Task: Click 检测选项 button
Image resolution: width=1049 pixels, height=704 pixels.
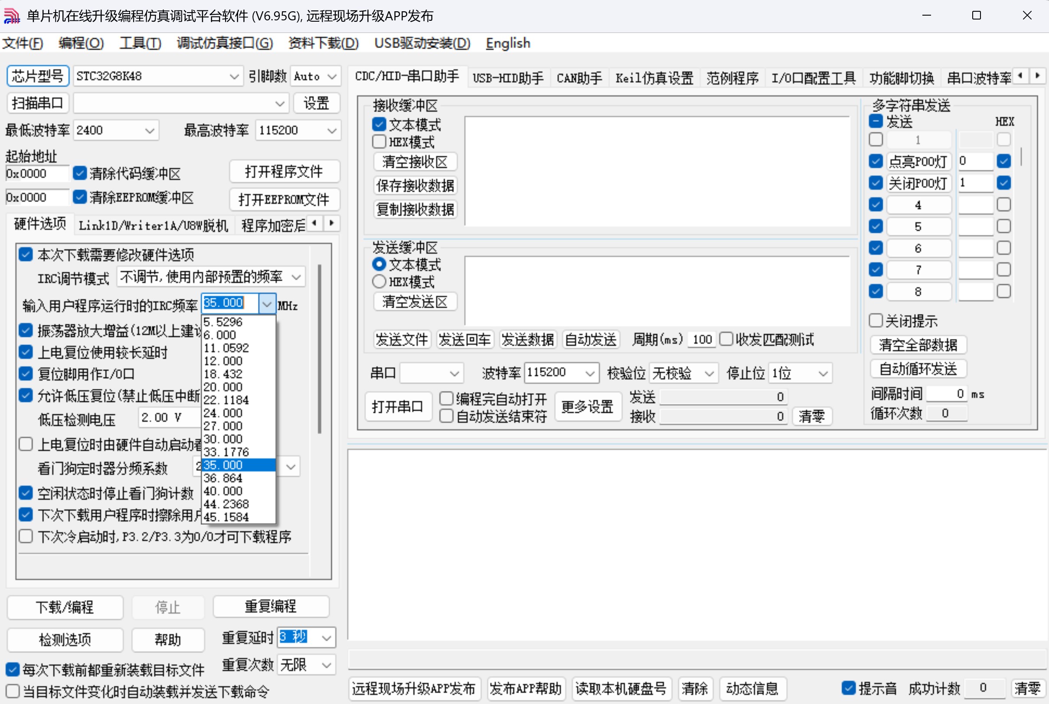Action: 65,639
